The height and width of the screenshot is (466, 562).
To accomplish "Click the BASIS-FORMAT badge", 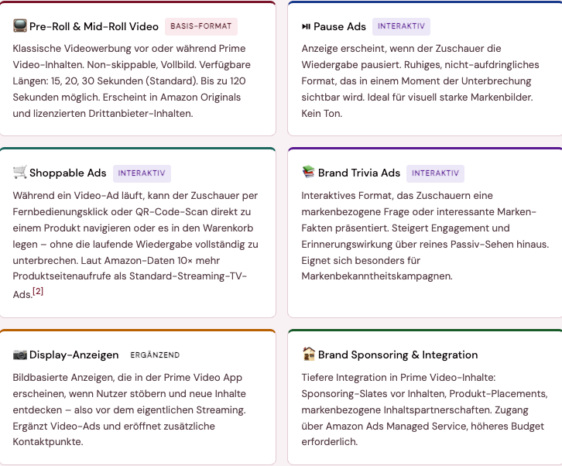I will [201, 26].
